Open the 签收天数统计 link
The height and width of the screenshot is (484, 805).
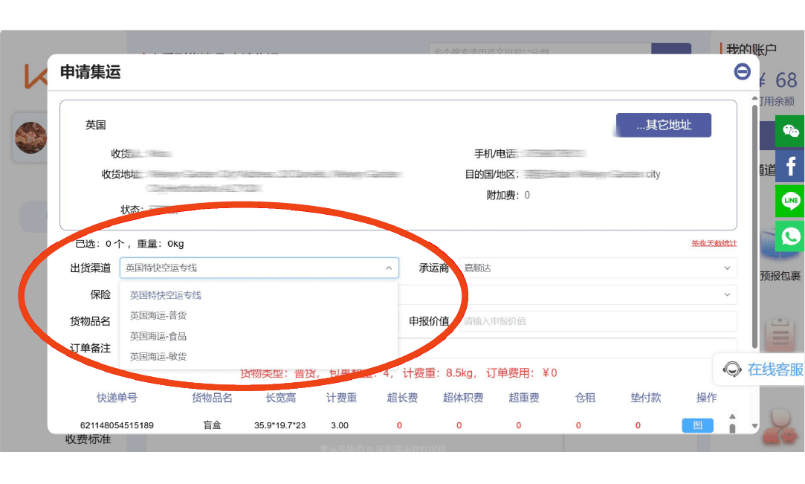pos(714,243)
